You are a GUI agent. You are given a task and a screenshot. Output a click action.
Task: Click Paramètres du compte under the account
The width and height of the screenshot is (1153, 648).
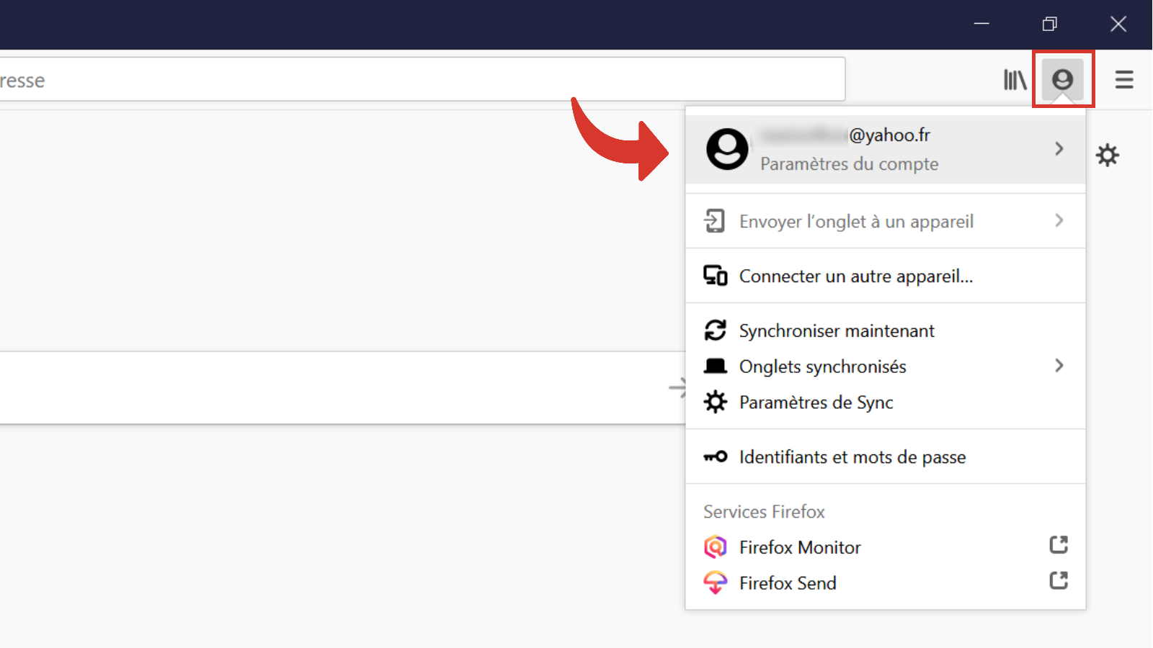[848, 163]
